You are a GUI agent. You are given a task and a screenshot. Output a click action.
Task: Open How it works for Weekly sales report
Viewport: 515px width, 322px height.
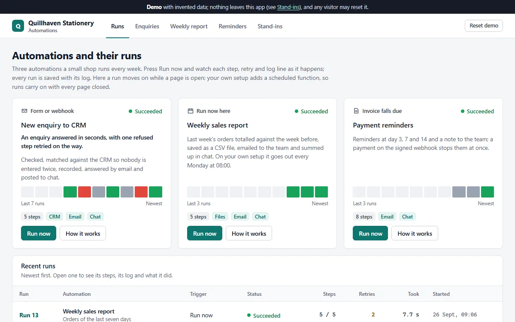tap(249, 233)
